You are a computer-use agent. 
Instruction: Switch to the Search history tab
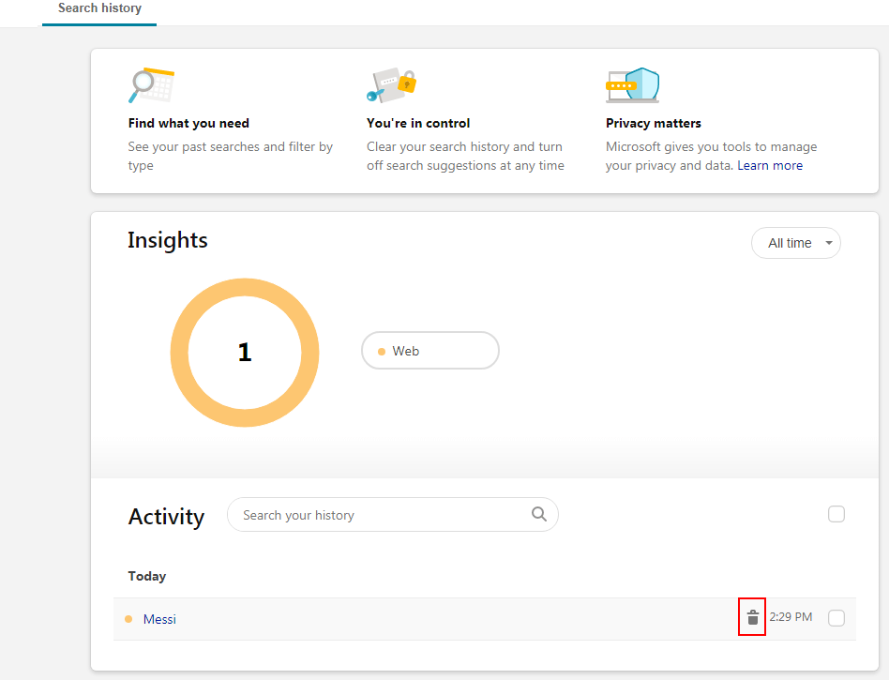pyautogui.click(x=99, y=8)
